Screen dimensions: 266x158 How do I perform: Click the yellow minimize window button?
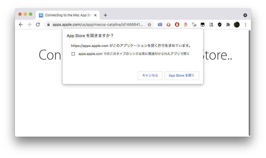pyautogui.click(x=25, y=14)
